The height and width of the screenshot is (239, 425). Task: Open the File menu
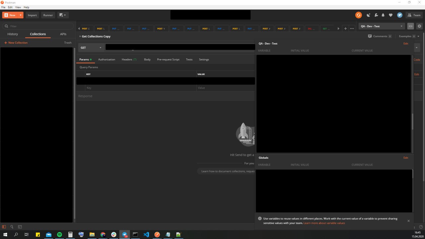[x=3, y=7]
